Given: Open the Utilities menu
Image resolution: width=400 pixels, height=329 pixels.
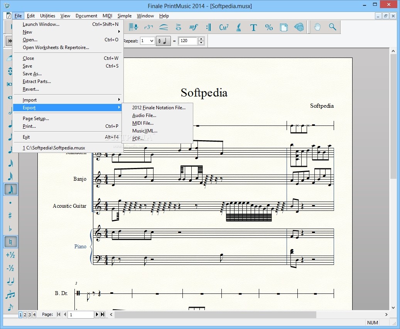Looking at the screenshot, I should click(x=47, y=15).
